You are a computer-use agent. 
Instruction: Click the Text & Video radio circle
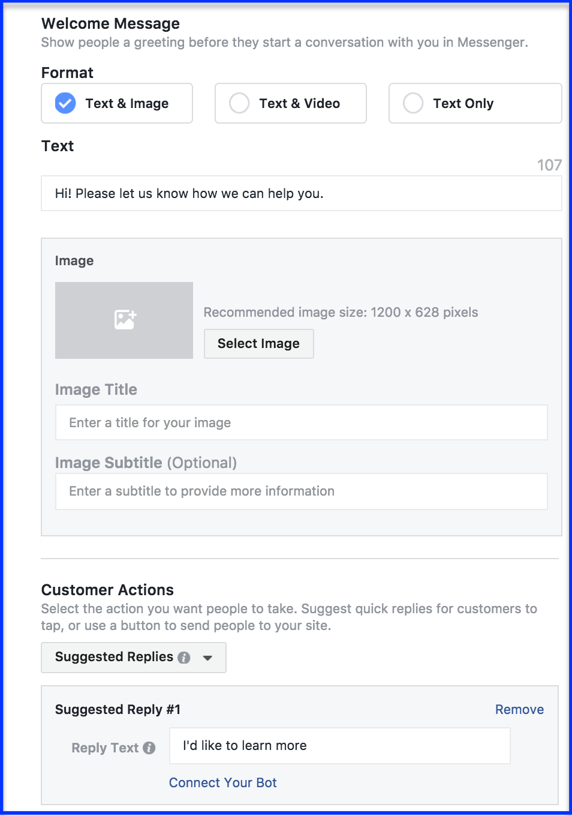tap(239, 103)
